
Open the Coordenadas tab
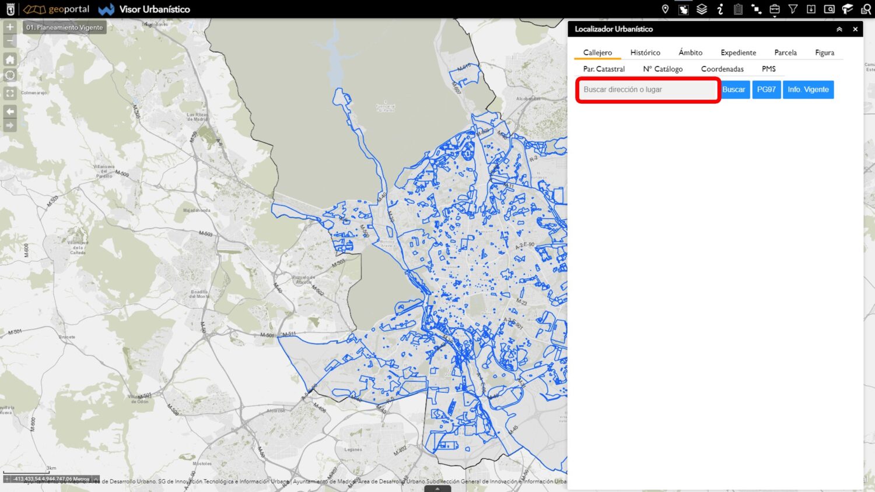pos(722,69)
